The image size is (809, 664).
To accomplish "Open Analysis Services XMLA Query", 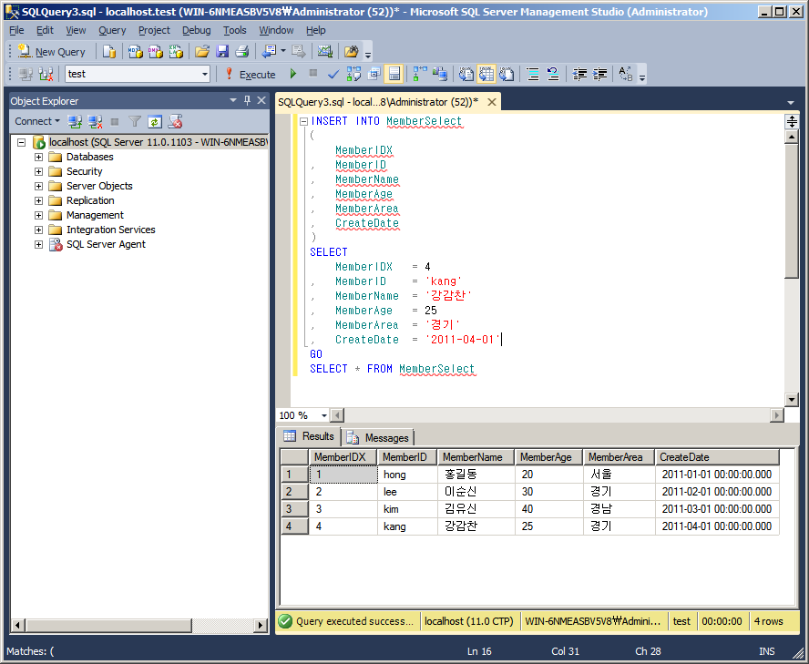I will pos(176,52).
